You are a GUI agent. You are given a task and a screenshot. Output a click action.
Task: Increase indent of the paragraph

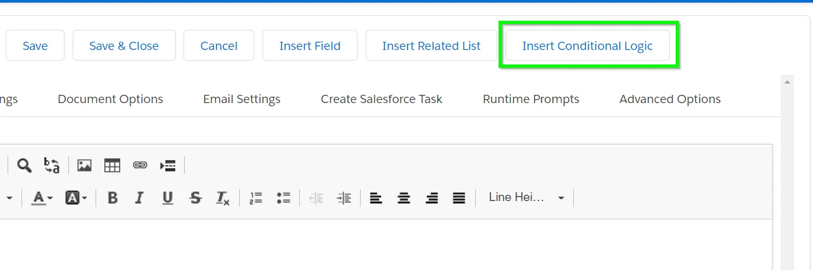click(344, 198)
